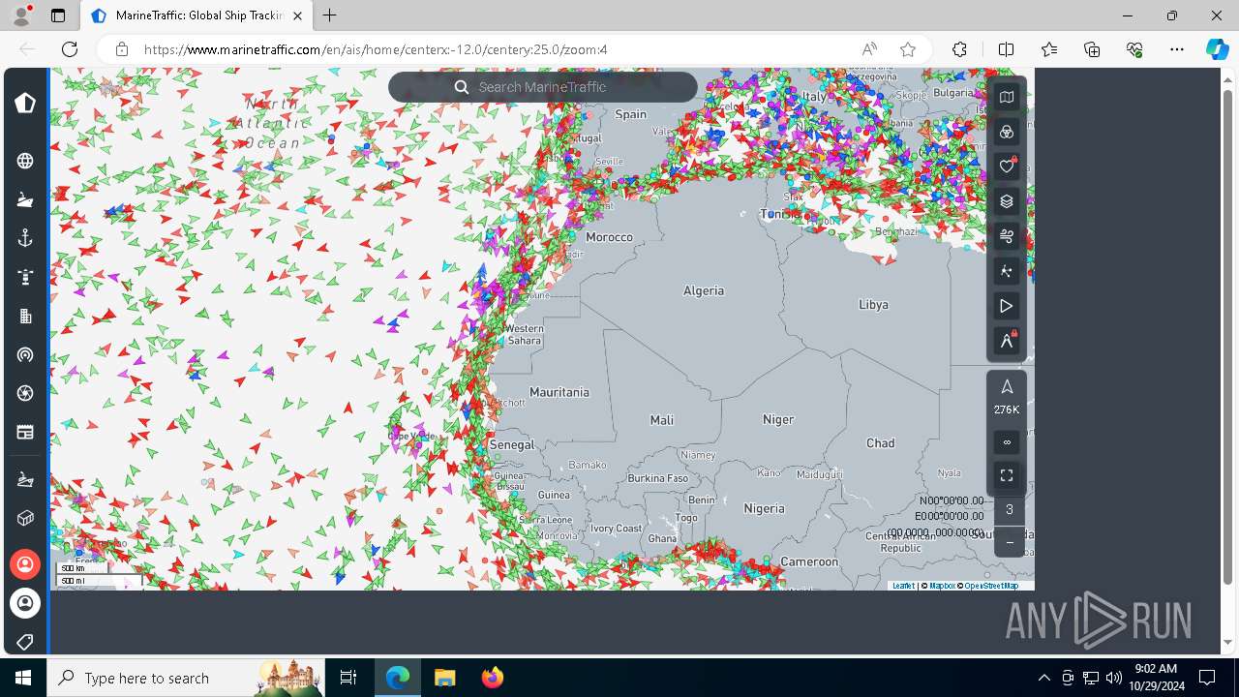Toggle read aloud in address bar
This screenshot has width=1239, height=697.
869,49
